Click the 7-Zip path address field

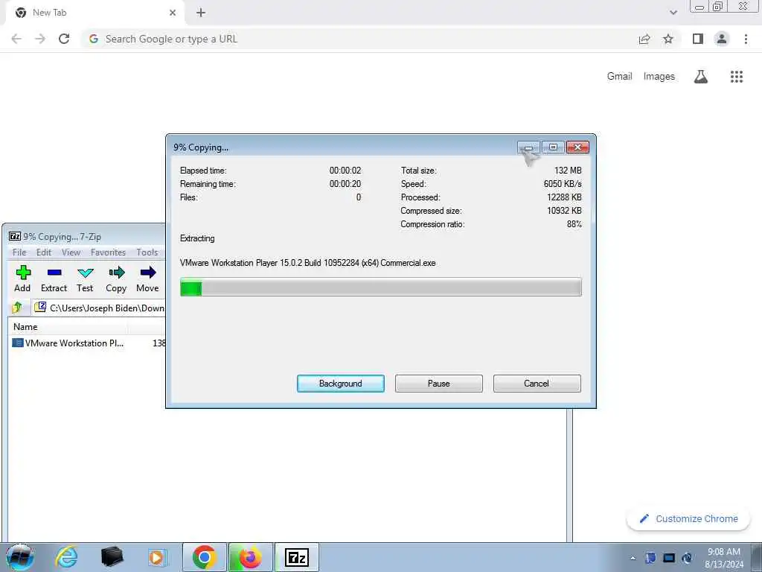99,308
